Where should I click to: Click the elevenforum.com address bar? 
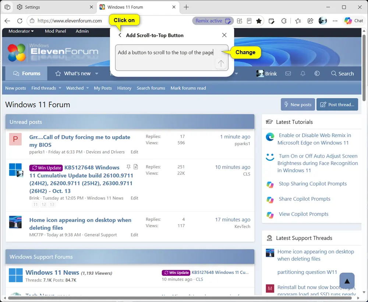click(x=70, y=21)
